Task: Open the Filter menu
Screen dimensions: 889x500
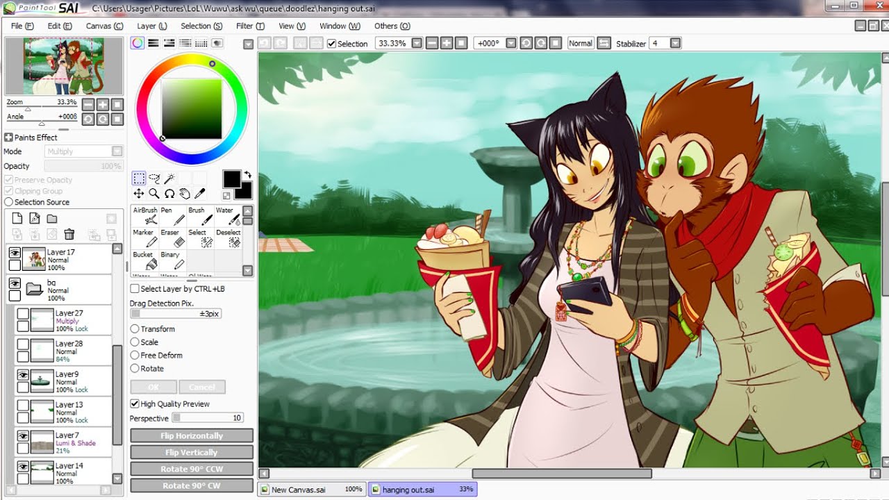Action: [x=250, y=26]
